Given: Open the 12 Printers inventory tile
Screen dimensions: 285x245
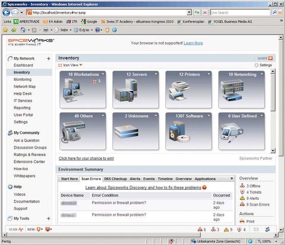Looking at the screenshot, I should pos(189,90).
